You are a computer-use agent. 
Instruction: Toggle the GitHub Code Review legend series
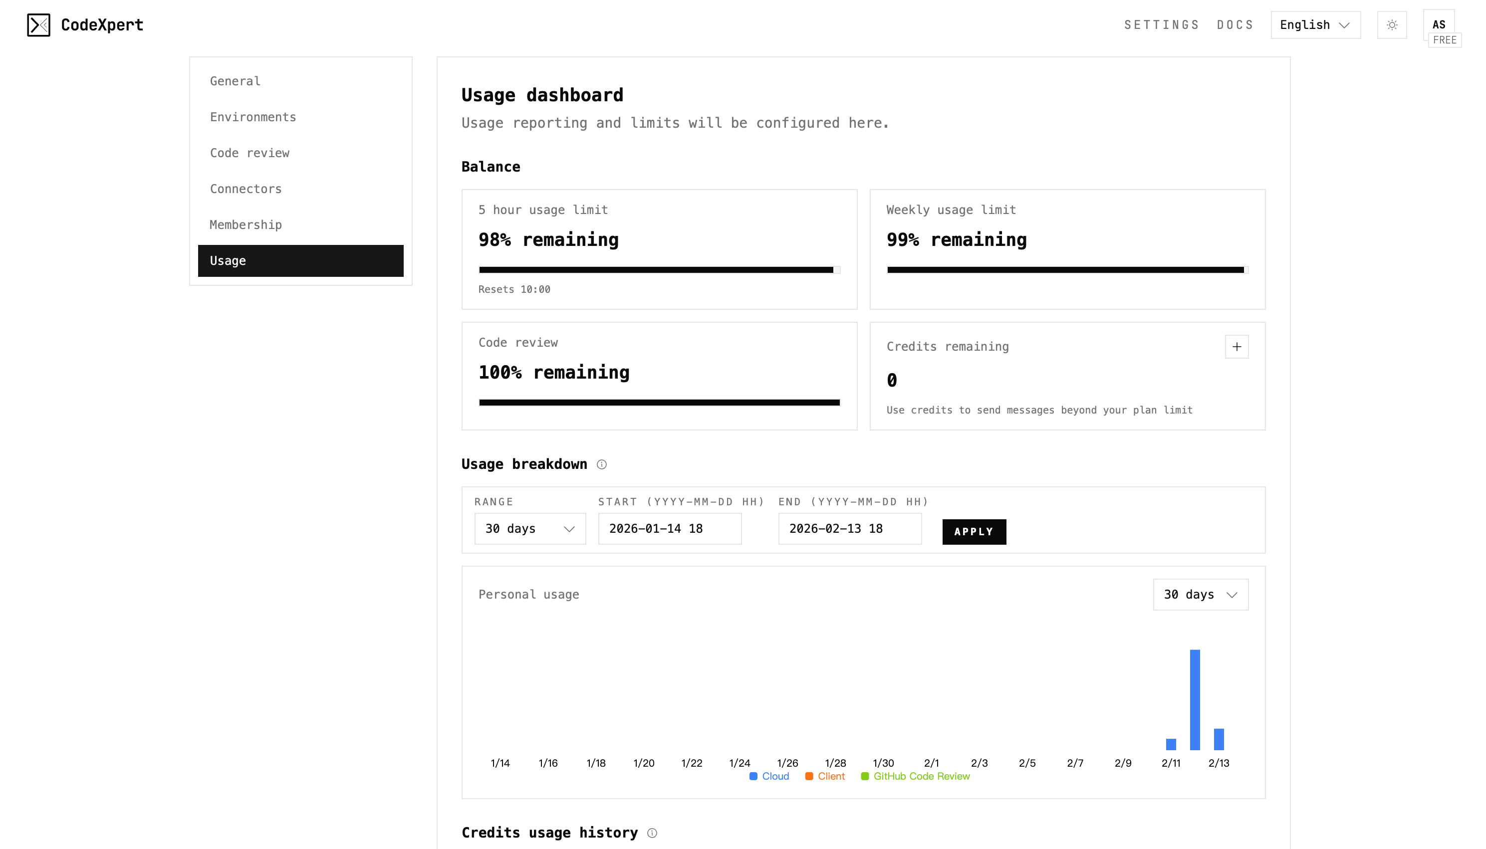(915, 776)
